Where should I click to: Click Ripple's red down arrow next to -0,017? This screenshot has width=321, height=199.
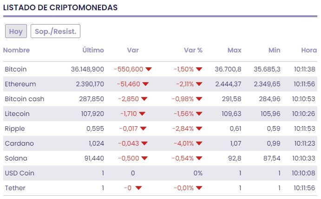pos(143,128)
